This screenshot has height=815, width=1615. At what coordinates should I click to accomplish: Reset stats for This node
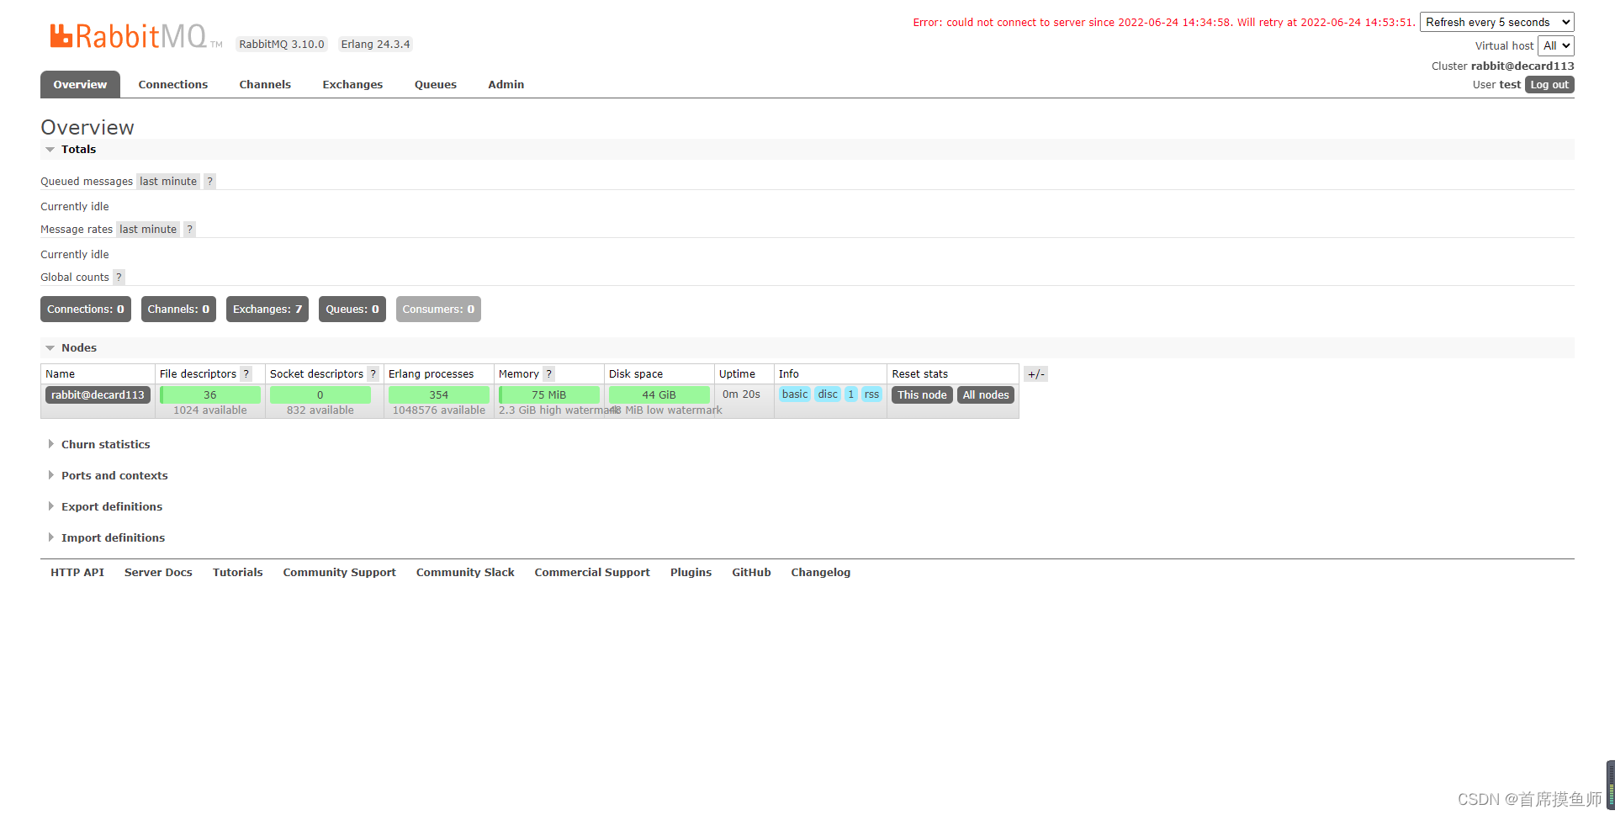coord(922,395)
